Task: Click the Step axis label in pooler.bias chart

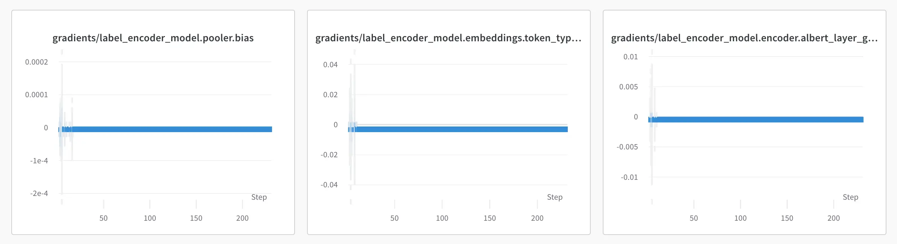Action: tap(259, 197)
